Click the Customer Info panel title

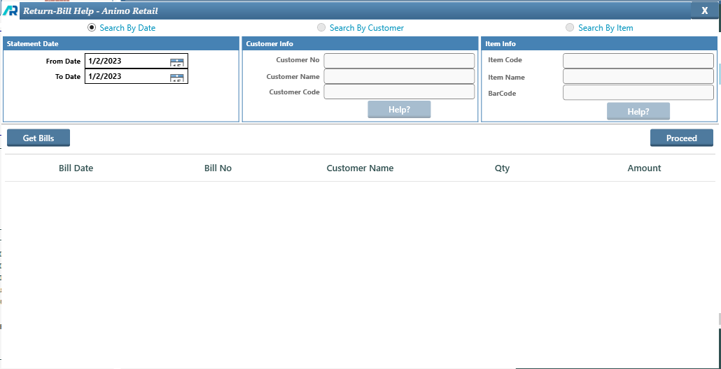point(269,43)
